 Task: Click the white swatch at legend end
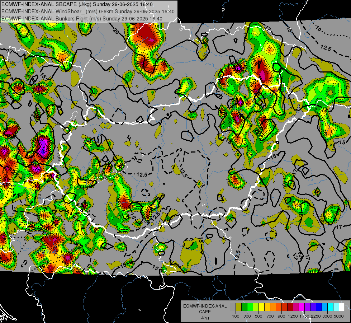click(x=342, y=307)
